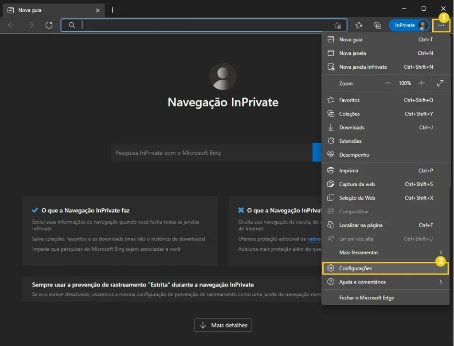Open Coleções from the menu
The image size is (454, 346).
click(385, 114)
